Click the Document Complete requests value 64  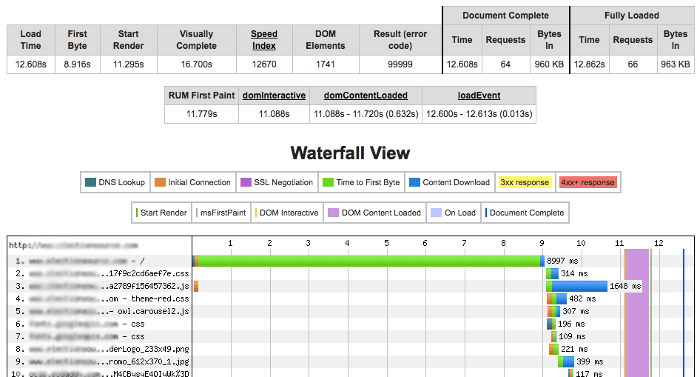505,64
